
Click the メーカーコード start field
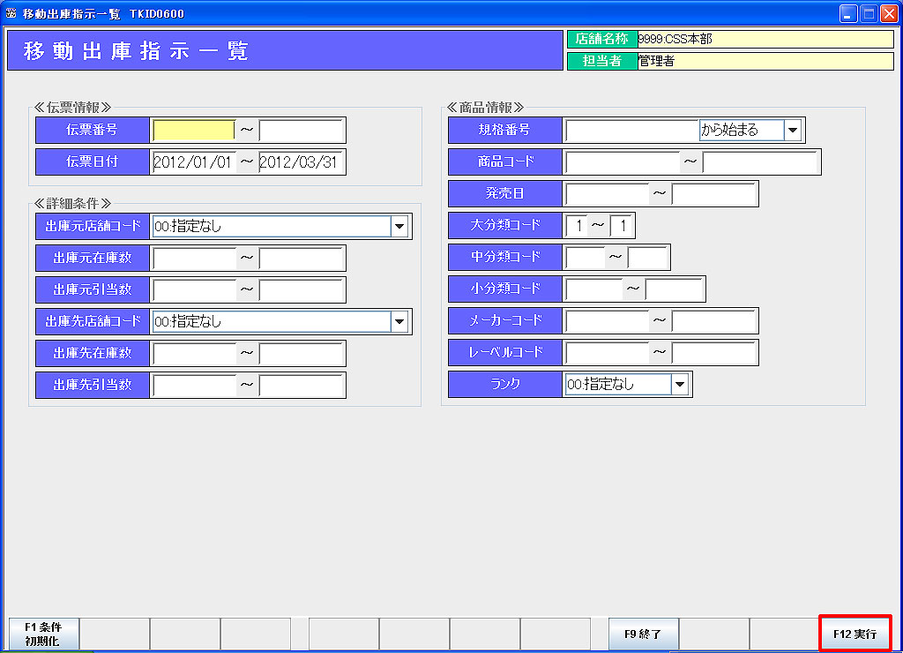[x=607, y=321]
